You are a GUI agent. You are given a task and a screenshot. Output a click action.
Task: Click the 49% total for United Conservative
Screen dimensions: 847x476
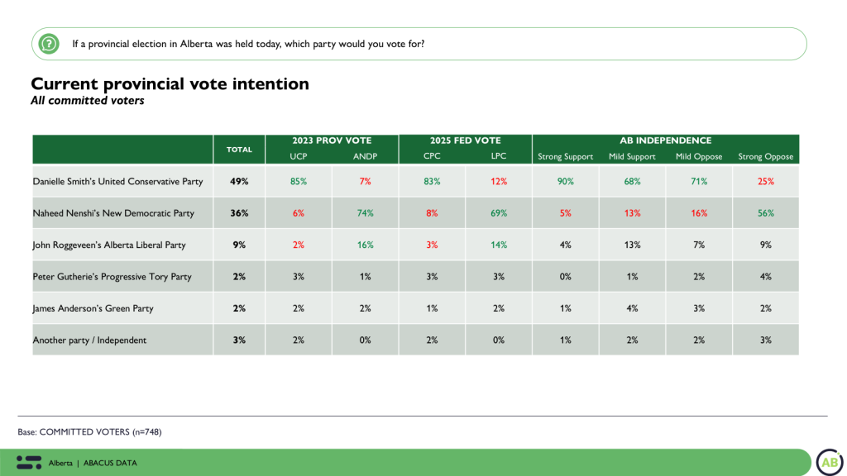[239, 181]
